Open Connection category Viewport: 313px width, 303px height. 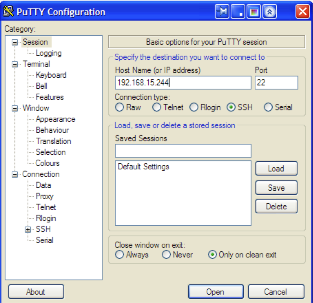pyautogui.click(x=41, y=174)
